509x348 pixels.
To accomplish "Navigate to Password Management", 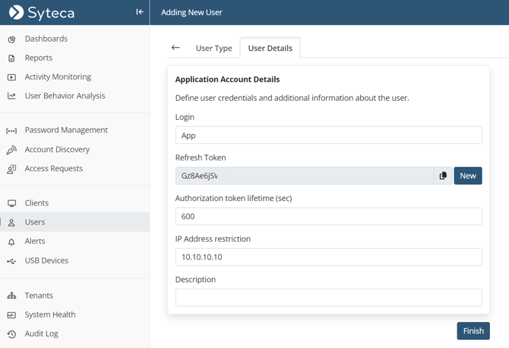I will 66,130.
